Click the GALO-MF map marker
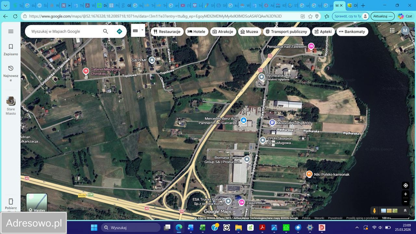 152,60
